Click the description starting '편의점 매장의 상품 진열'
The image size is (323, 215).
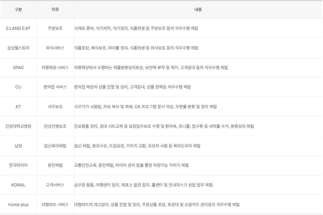[x=132, y=87]
